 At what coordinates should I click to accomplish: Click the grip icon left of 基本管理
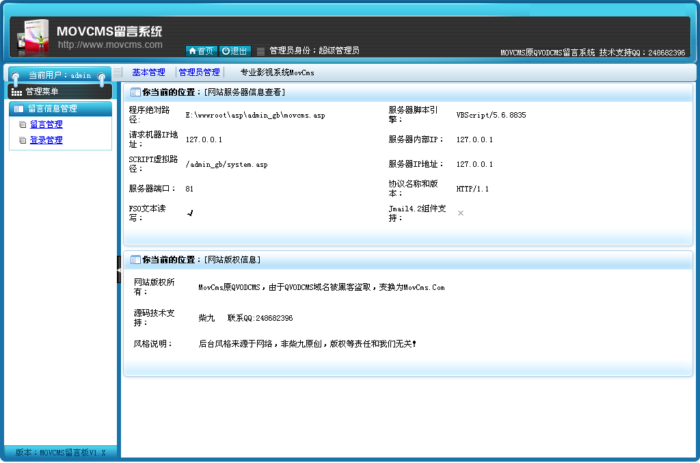point(118,72)
